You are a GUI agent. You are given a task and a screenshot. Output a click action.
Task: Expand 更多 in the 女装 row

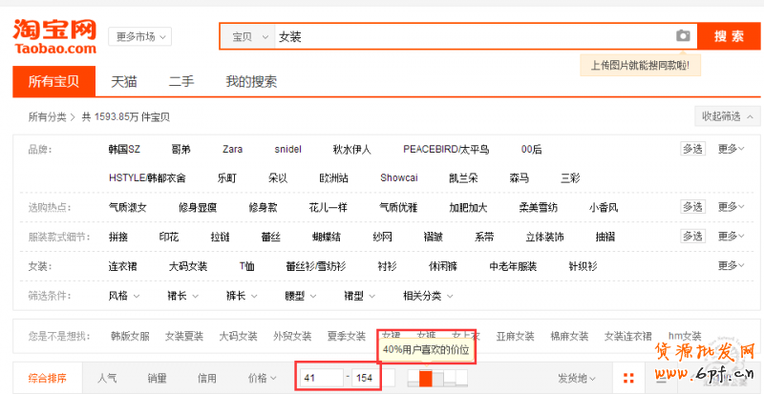point(731,266)
